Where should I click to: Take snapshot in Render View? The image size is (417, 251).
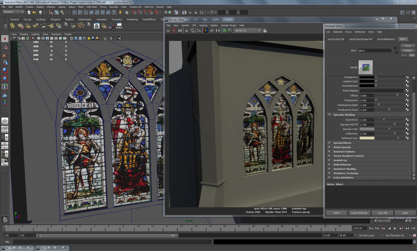[x=180, y=30]
